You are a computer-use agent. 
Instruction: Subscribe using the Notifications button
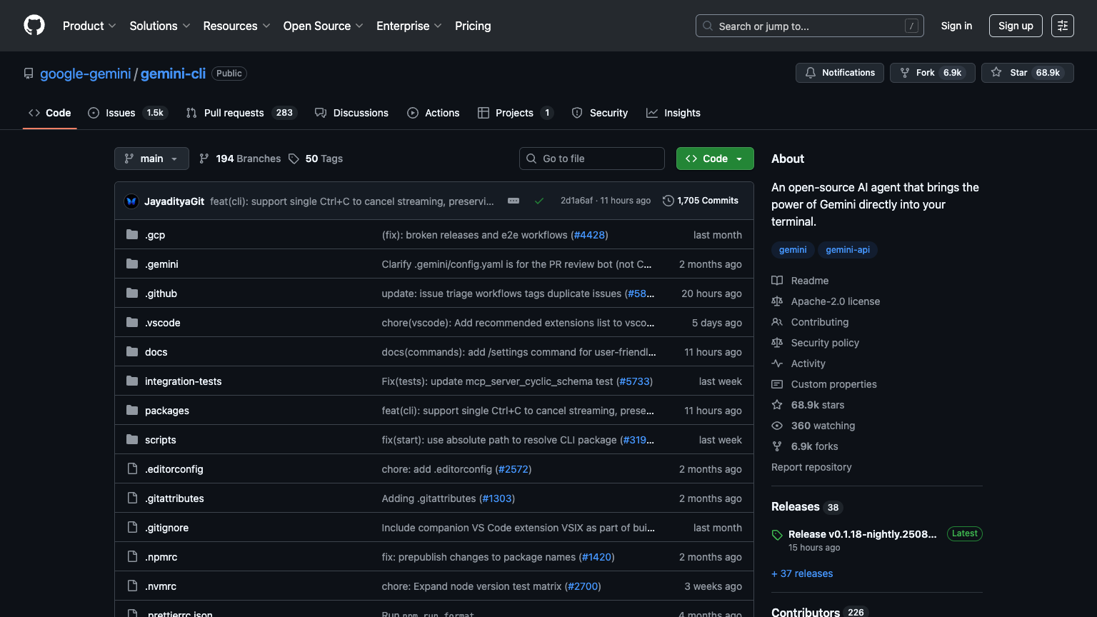click(x=840, y=72)
